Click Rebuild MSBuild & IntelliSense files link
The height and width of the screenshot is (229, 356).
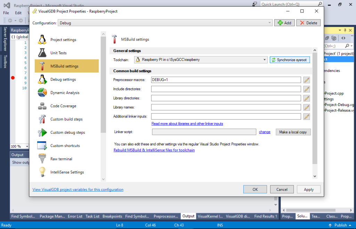tap(154, 150)
